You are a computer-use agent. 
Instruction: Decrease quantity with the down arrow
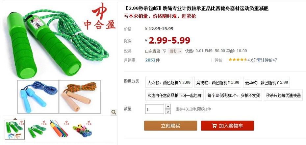[168, 112]
